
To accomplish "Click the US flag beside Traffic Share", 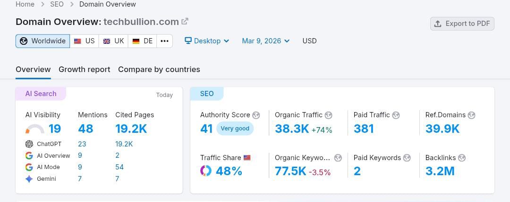I will tap(247, 158).
